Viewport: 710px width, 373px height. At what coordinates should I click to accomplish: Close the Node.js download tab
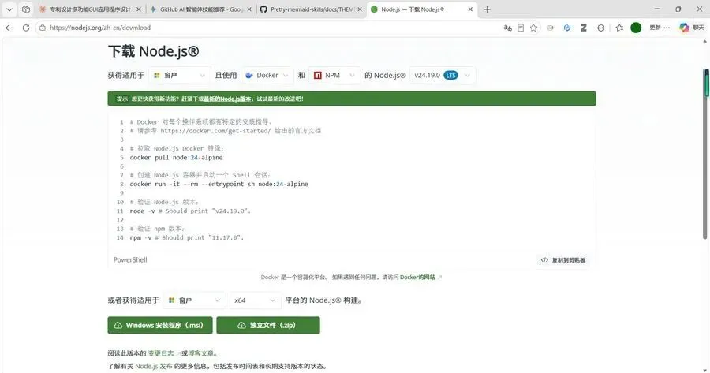coord(470,9)
